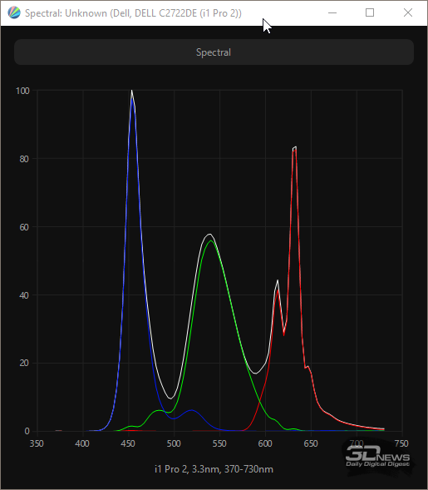Click the x-axis label 500
This screenshot has width=428, height=490.
(174, 443)
